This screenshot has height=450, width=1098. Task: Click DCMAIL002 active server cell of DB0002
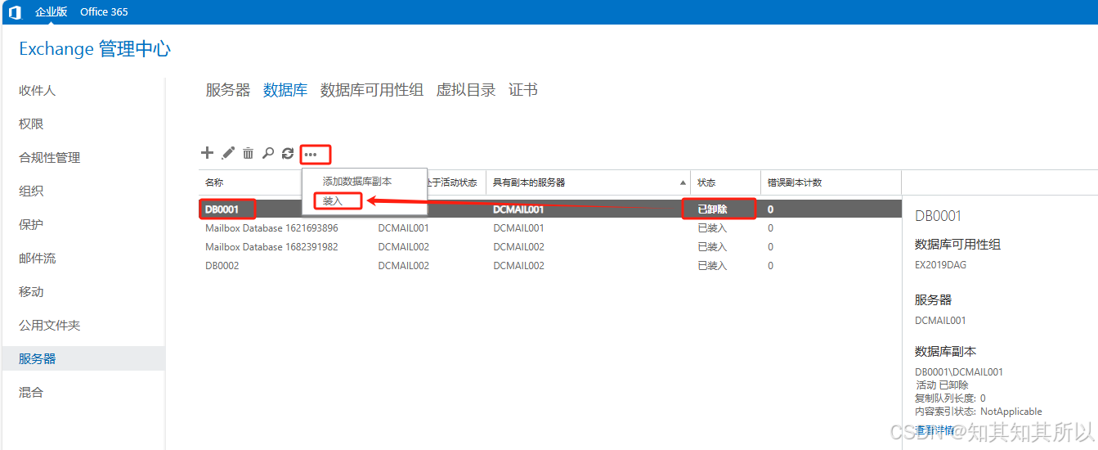pyautogui.click(x=403, y=266)
